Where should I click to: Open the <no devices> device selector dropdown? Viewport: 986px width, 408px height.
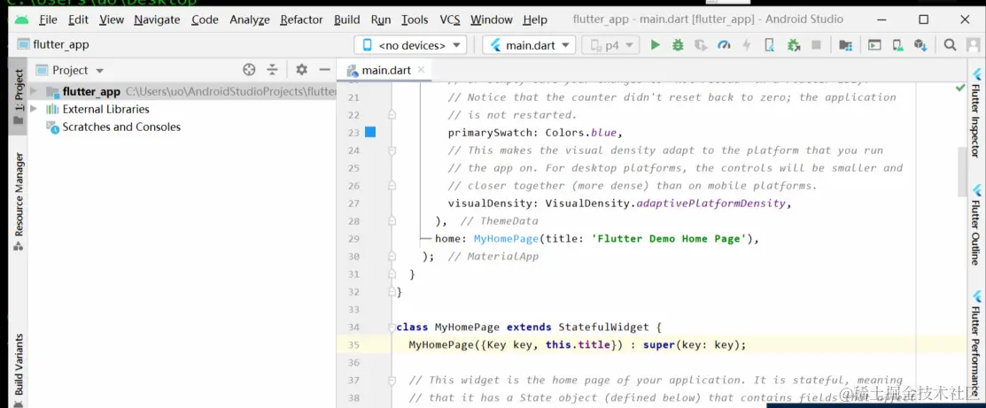(x=411, y=45)
